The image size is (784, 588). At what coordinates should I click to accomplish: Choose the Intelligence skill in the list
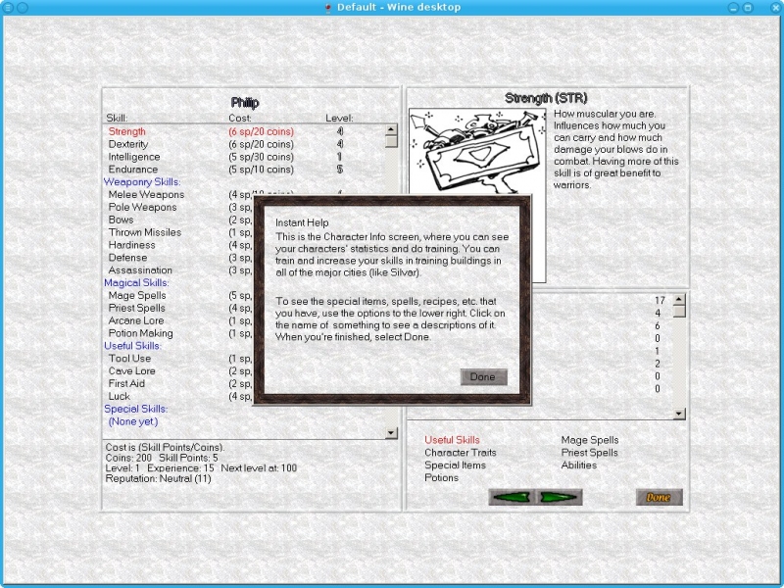[133, 157]
